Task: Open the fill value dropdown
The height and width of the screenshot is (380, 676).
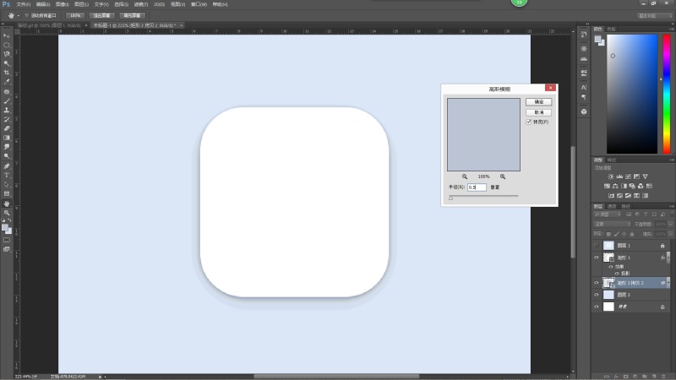Action: (x=670, y=234)
